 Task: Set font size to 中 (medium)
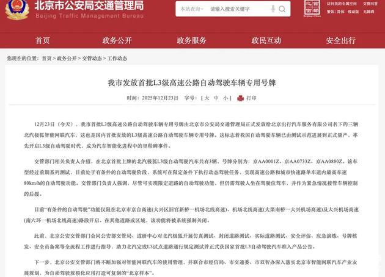point(216,98)
